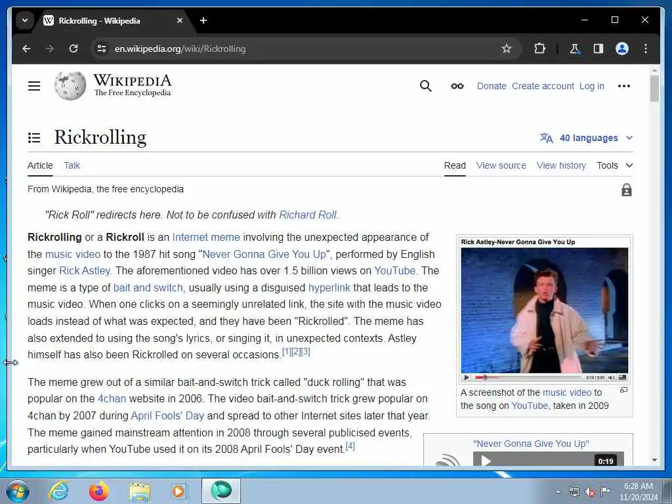Open Windows Explorer folder on taskbar
The image size is (672, 504).
click(x=140, y=492)
